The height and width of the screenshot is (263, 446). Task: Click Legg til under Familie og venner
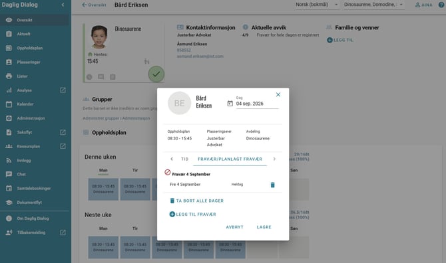pos(340,40)
